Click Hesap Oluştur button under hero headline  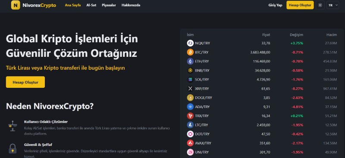pyautogui.click(x=25, y=82)
